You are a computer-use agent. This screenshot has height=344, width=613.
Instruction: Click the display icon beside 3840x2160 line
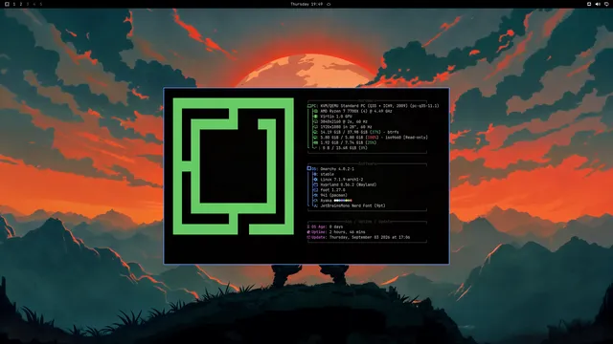pyautogui.click(x=315, y=121)
